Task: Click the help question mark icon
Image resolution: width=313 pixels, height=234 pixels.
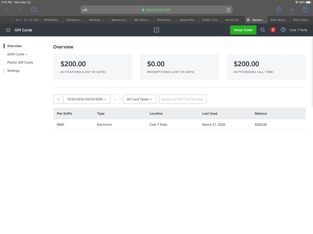Action: click(x=283, y=30)
